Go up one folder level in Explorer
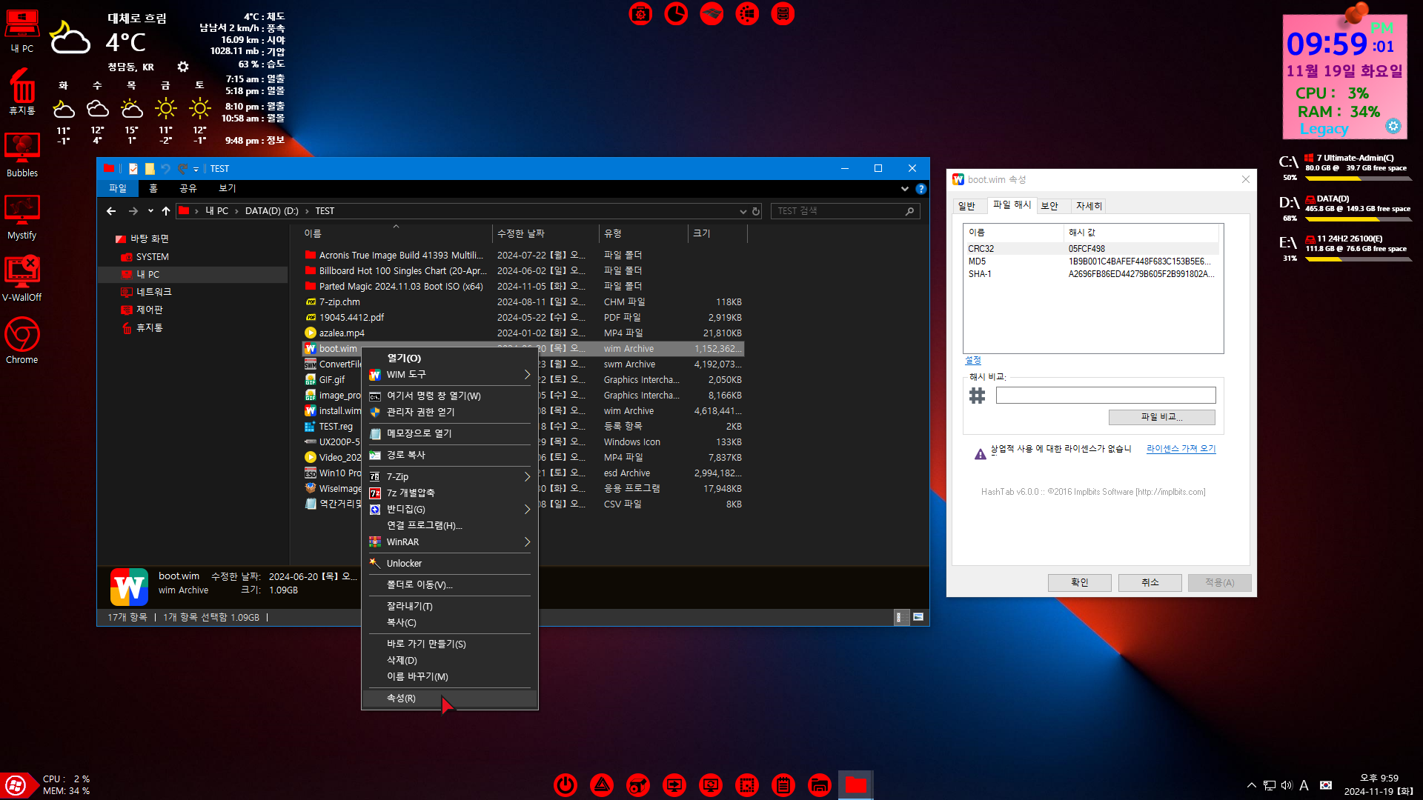Screen dimensions: 1423x800 166,211
